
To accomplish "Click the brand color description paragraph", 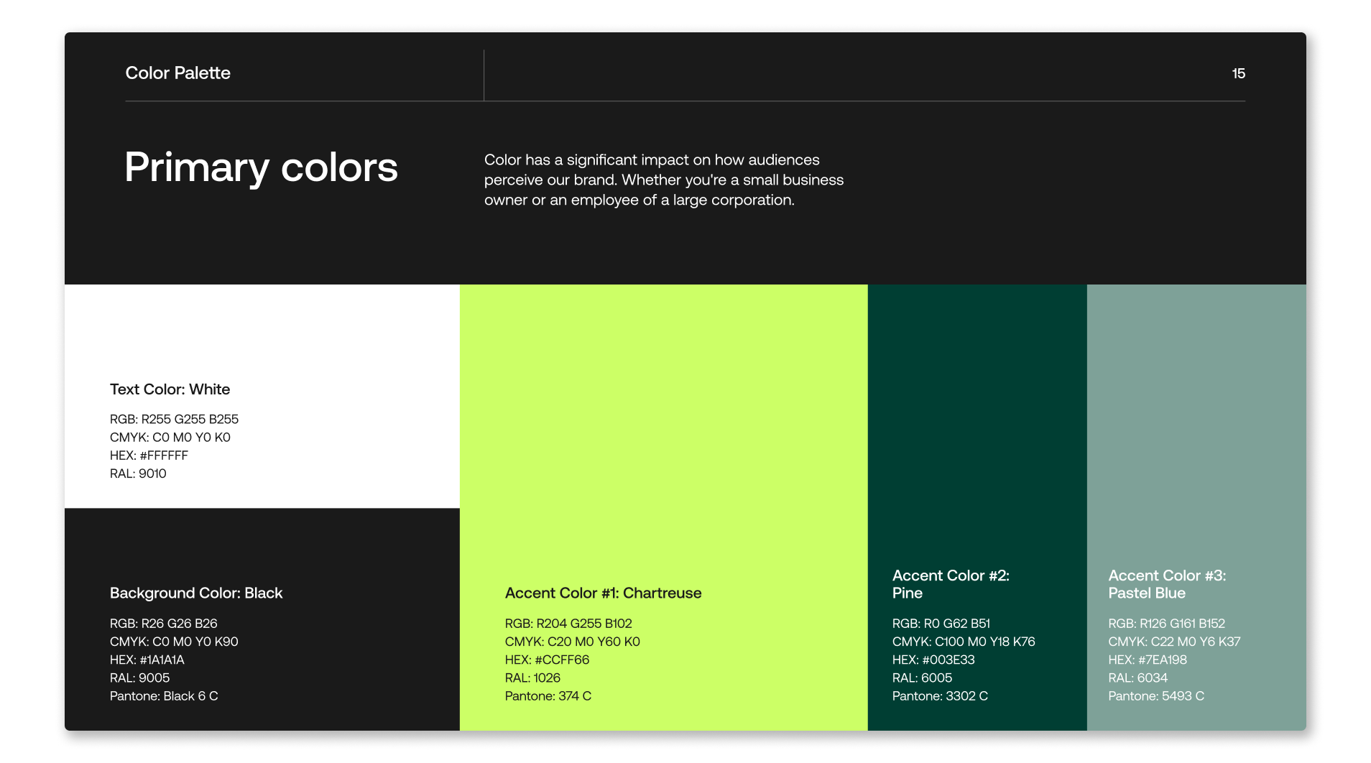I will pos(663,180).
